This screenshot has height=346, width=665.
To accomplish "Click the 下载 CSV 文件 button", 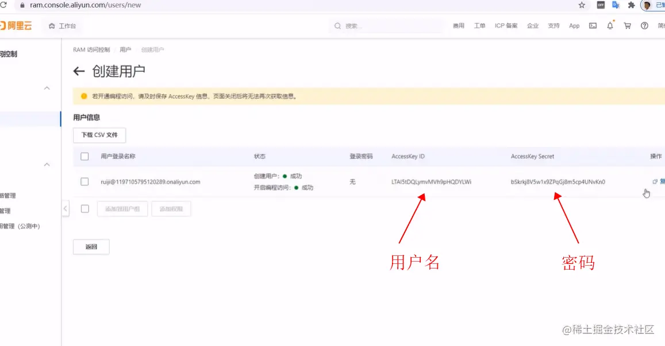I will point(99,135).
